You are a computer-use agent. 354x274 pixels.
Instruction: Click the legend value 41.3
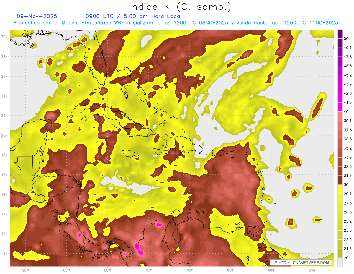click(x=348, y=103)
